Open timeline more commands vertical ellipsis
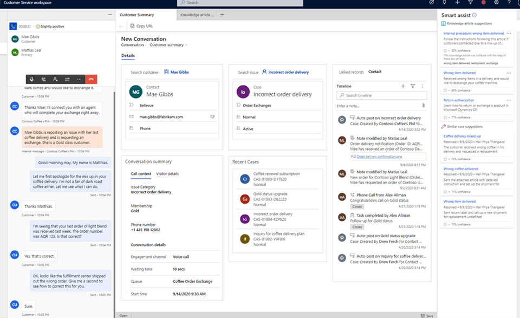Screen dimensions: 520x318 click(x=422, y=86)
